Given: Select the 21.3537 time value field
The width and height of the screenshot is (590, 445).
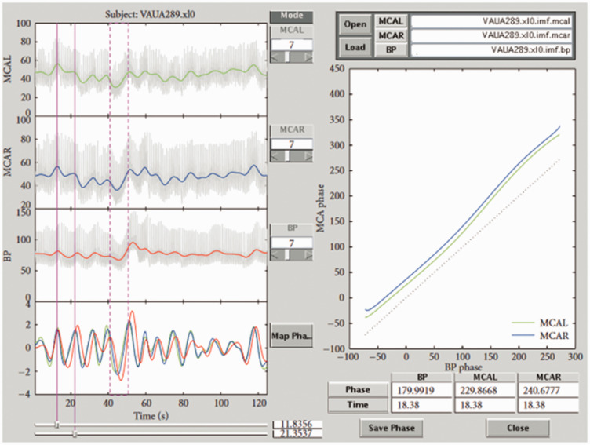Looking at the screenshot, I should point(297,434).
